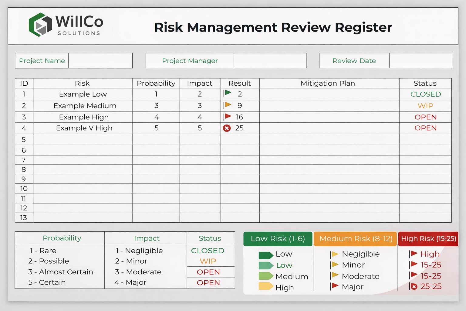
Task: Click the Result column header
Action: coord(240,83)
